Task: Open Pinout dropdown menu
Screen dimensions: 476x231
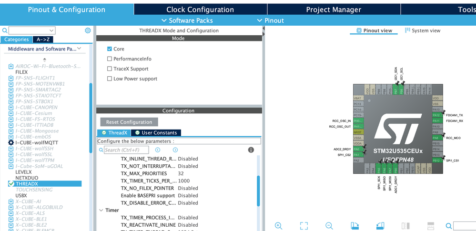Action: click(x=271, y=20)
